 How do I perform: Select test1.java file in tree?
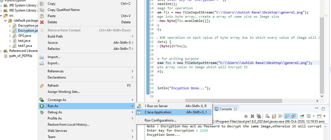tap(22, 46)
